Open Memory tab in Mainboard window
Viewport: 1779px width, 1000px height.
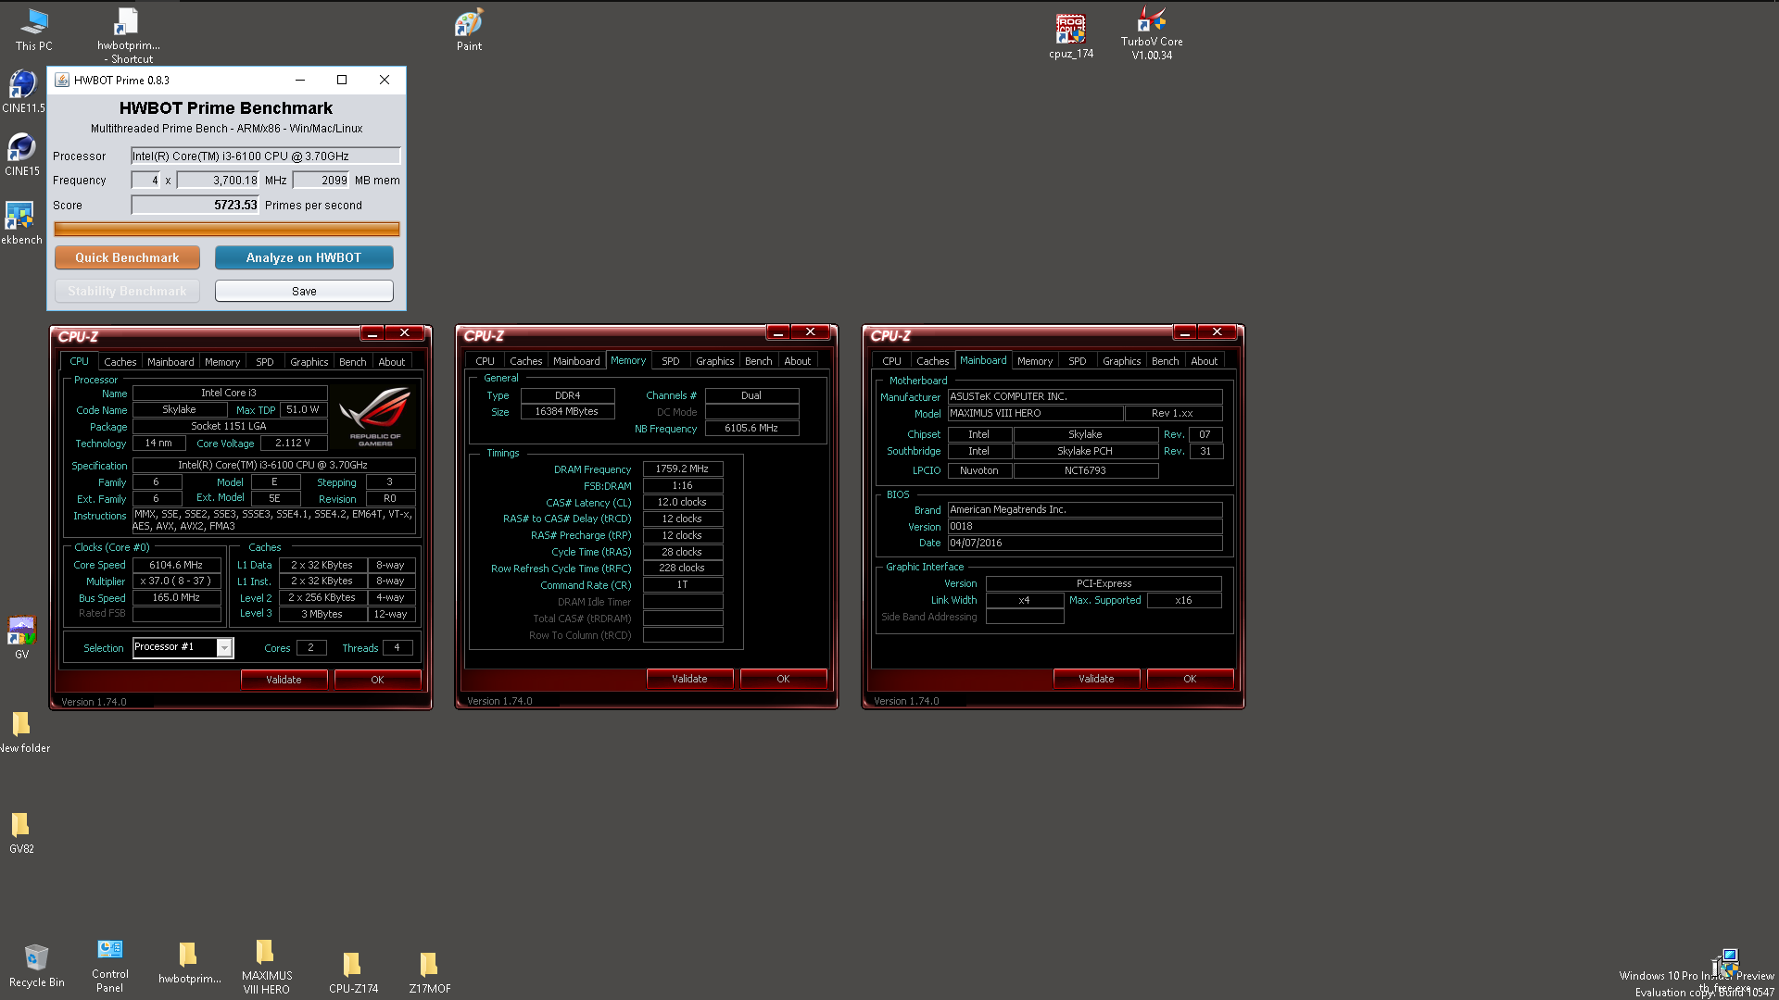[x=1034, y=361]
